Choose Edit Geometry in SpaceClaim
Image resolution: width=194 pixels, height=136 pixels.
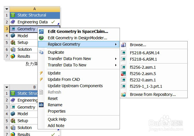pyautogui.click(x=79, y=31)
